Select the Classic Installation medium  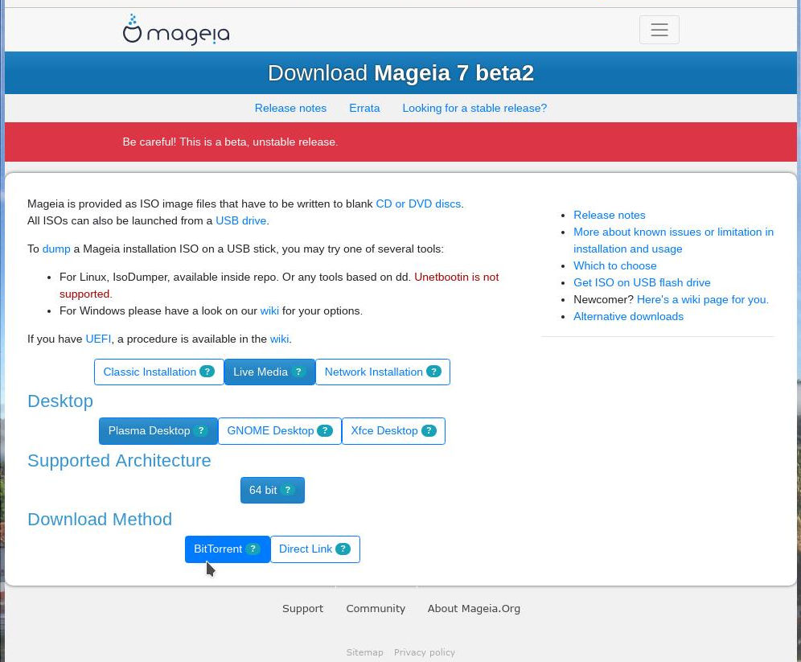tap(150, 372)
